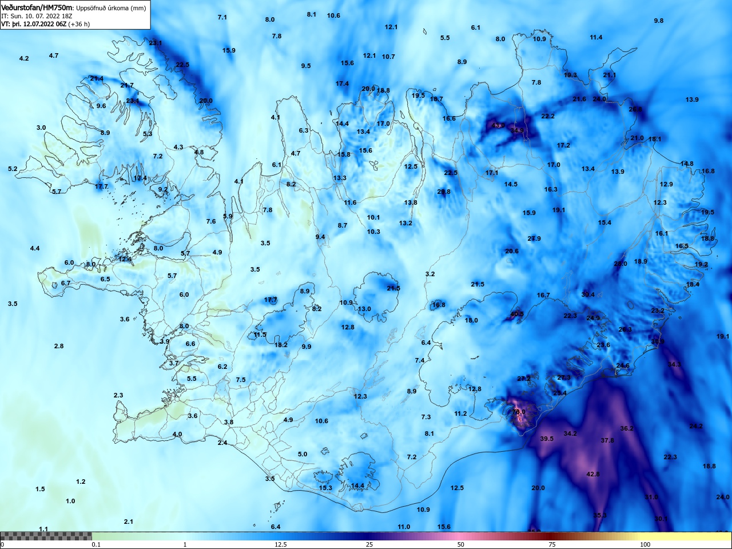The height and width of the screenshot is (549, 732).
Task: Click the 24.6 precipitation value
Action: tap(623, 365)
